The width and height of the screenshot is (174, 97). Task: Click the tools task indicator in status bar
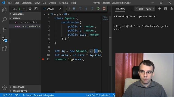click(17, 95)
